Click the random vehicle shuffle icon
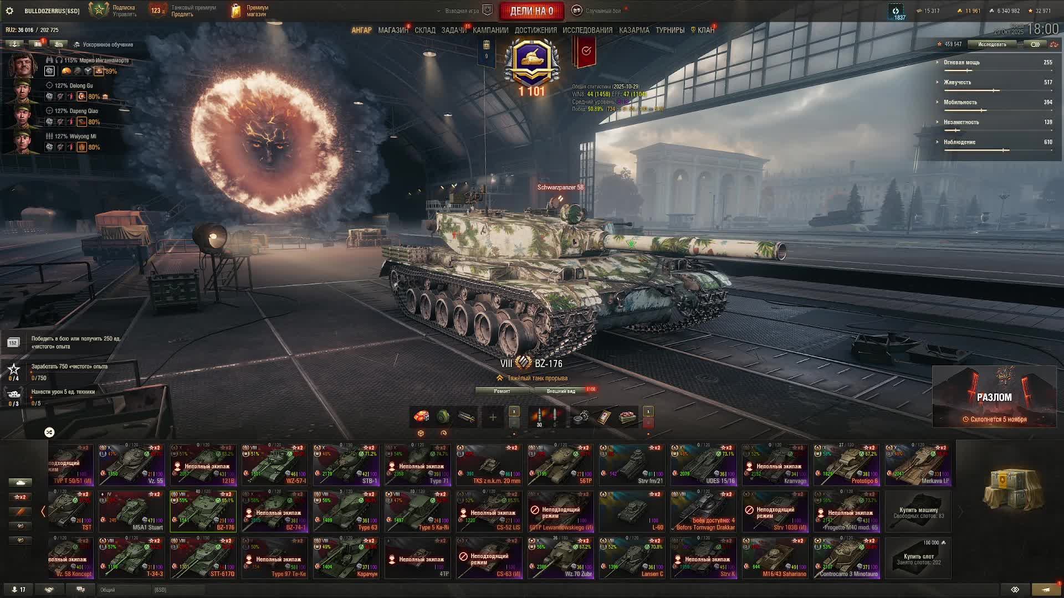 tap(49, 432)
